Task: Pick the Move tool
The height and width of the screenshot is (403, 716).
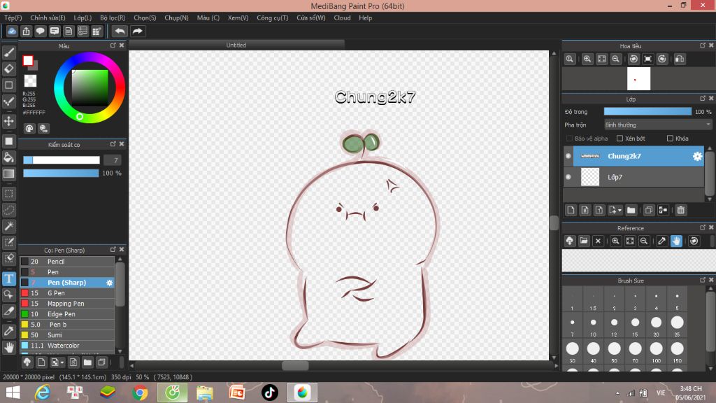Action: coord(8,121)
